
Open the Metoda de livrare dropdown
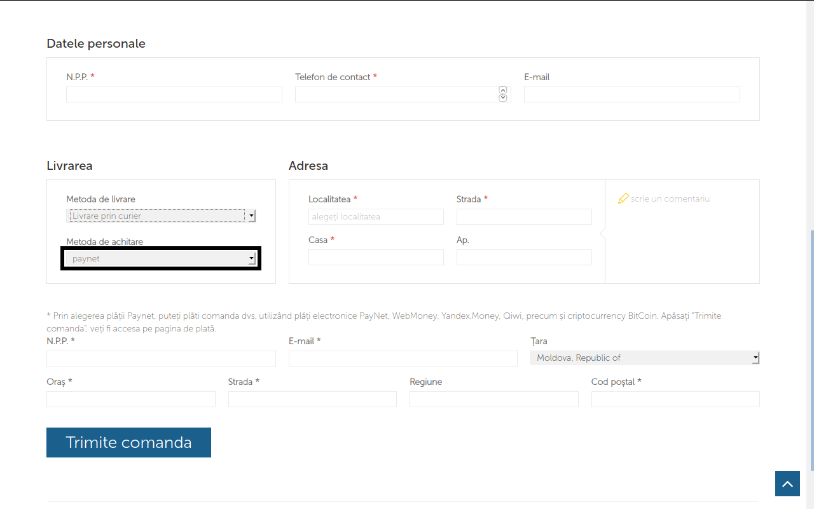(x=161, y=216)
